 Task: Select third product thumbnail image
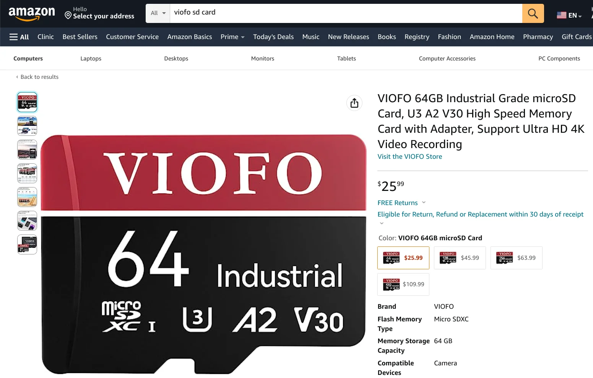(x=27, y=150)
